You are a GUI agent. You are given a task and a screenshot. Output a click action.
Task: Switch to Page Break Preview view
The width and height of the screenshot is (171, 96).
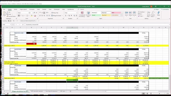[x=151, y=94]
